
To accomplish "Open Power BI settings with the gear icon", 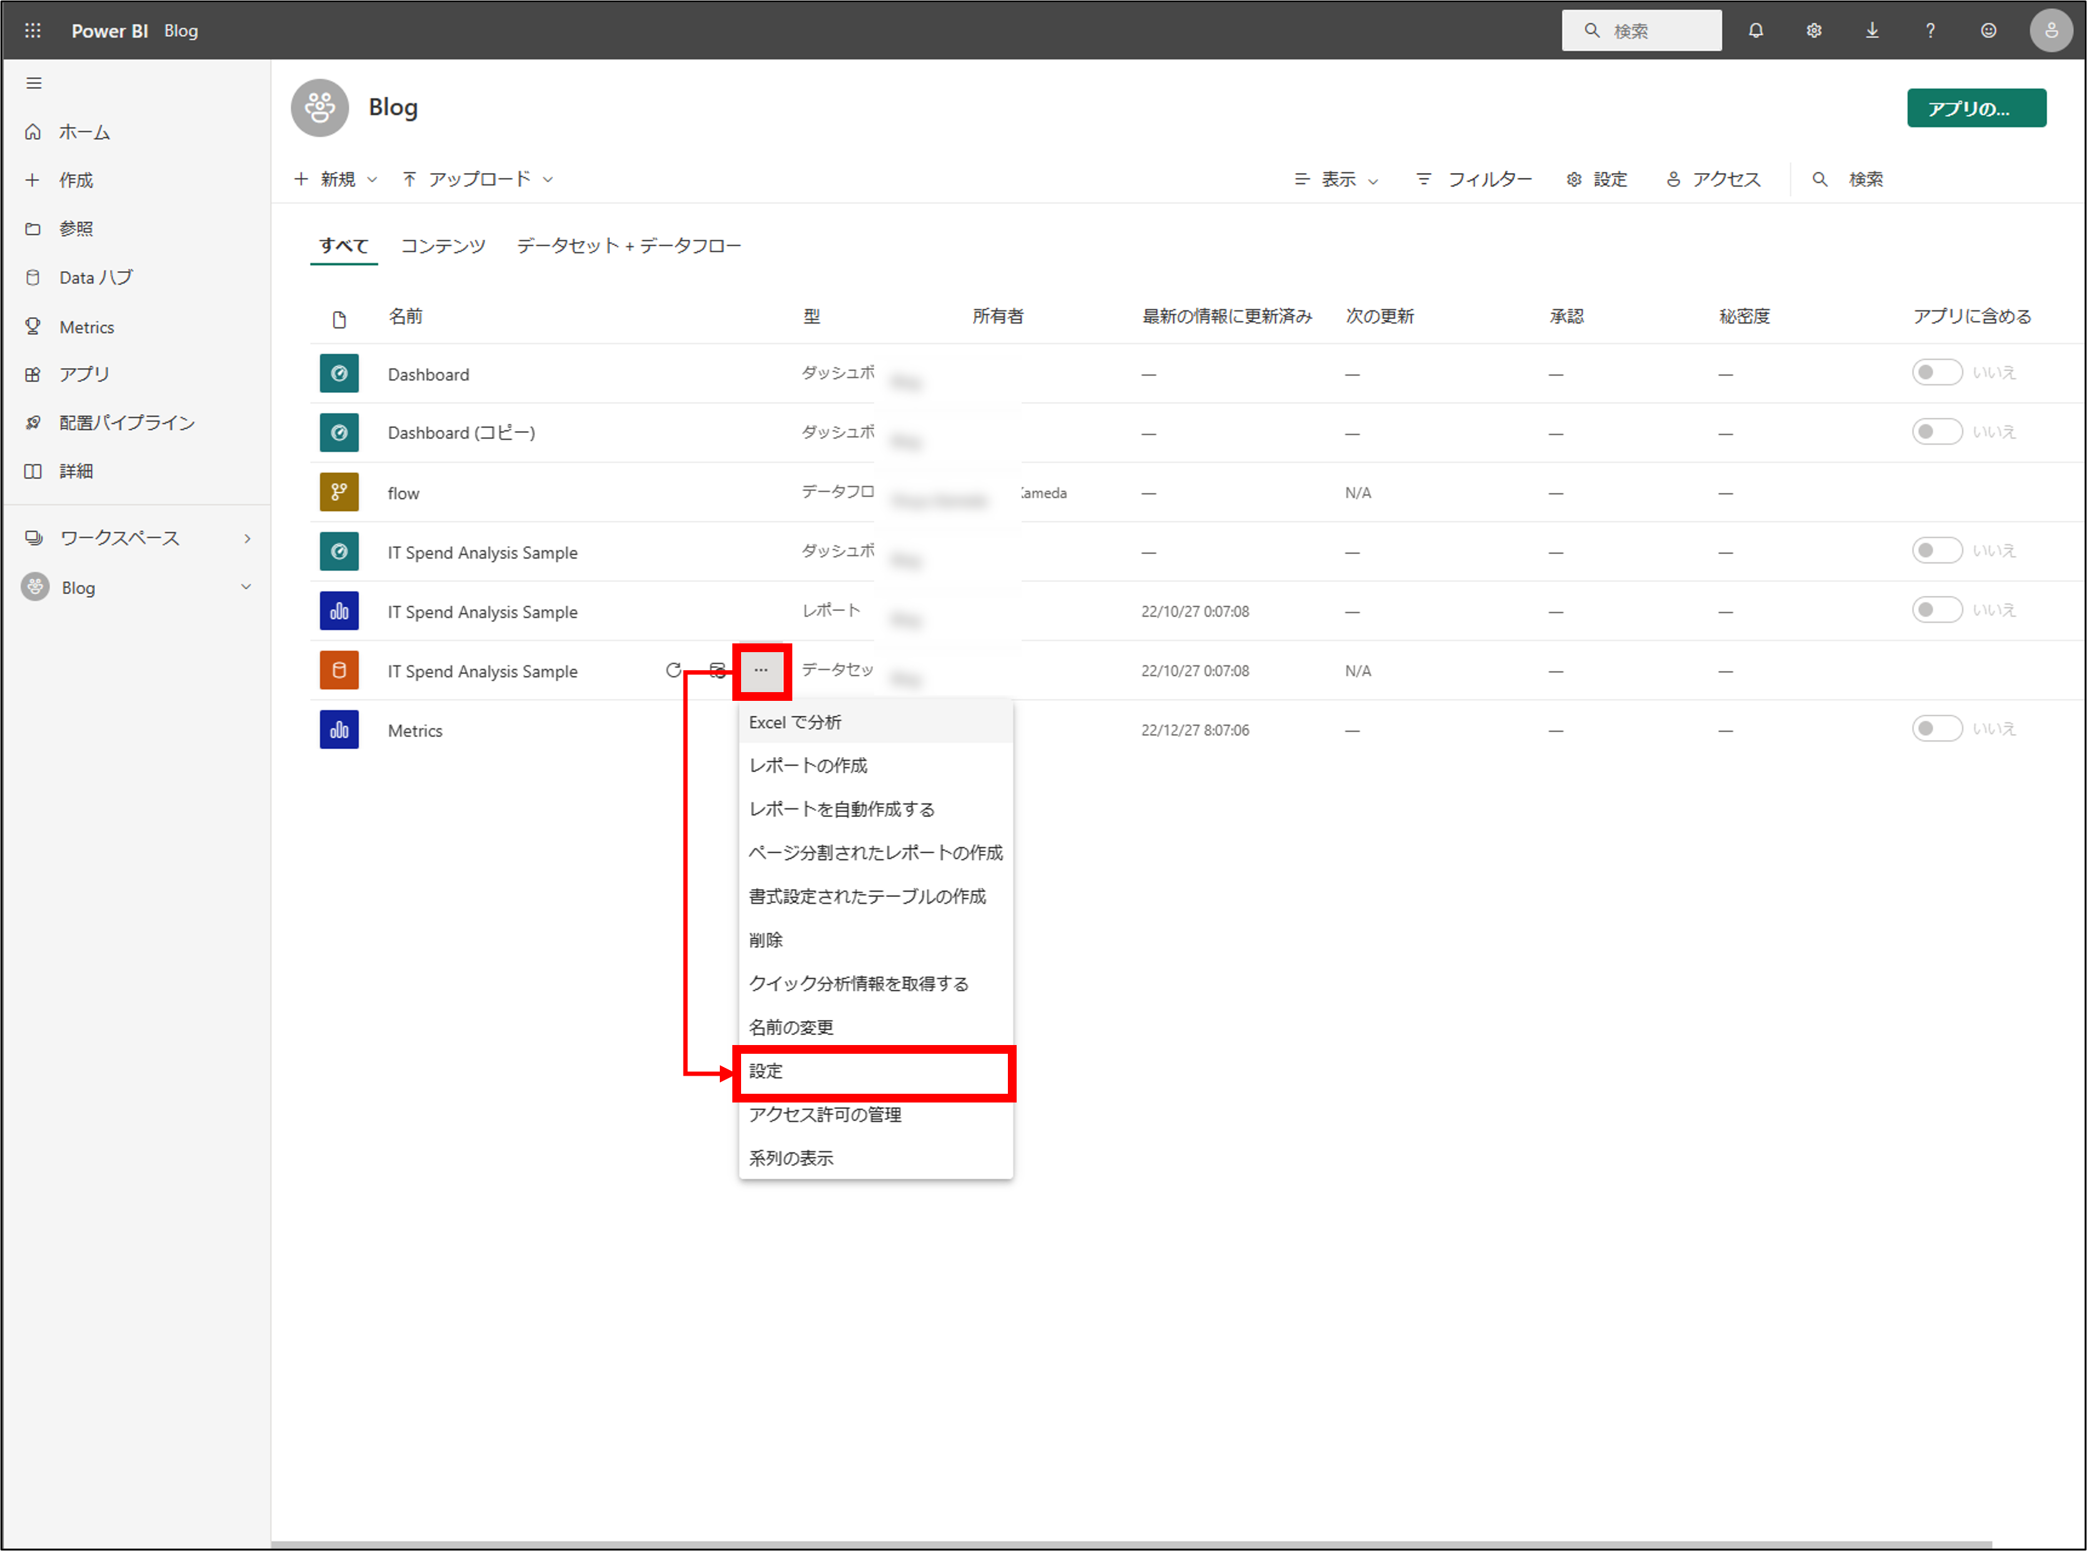I will coord(1814,30).
